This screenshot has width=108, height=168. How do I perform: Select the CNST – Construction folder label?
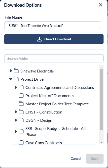[x=44, y=112]
